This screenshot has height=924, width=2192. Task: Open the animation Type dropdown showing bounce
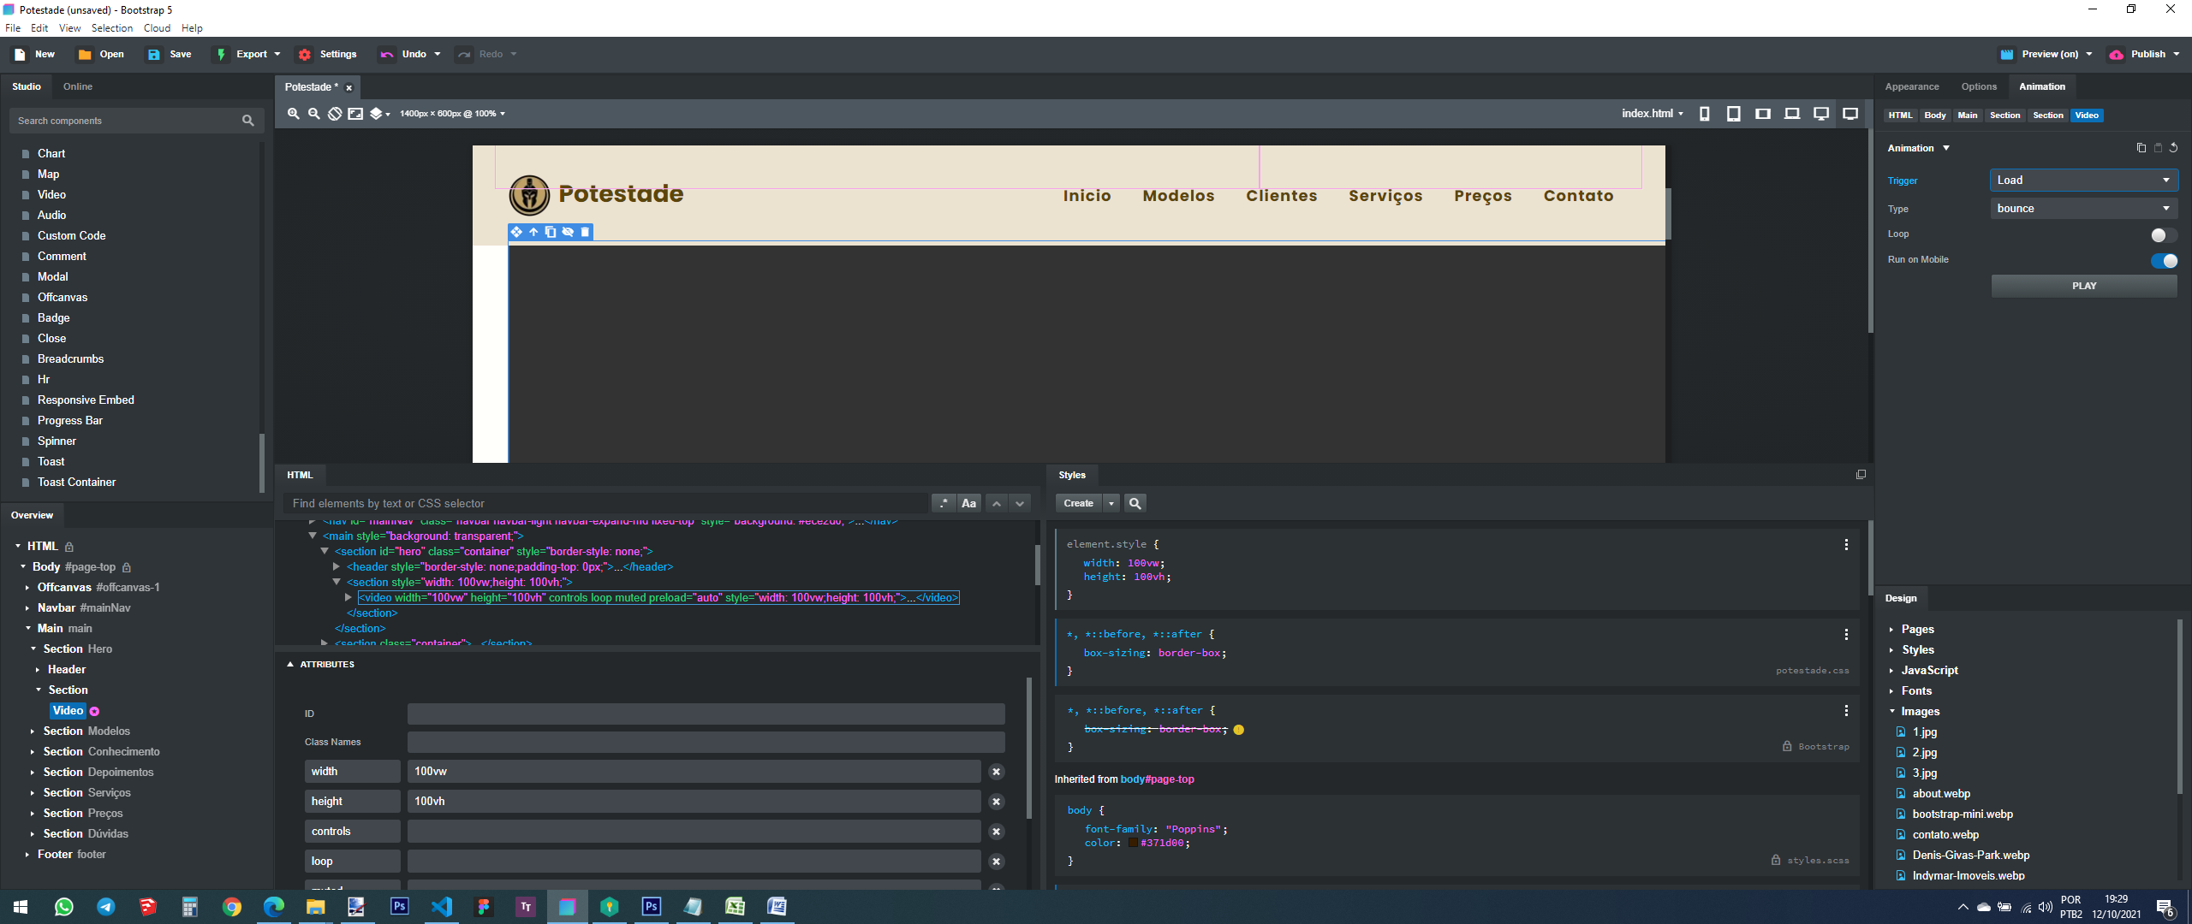pos(2083,209)
